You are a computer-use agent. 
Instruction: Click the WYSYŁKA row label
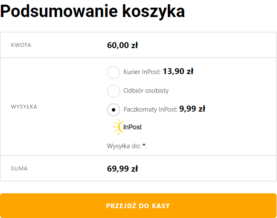pyautogui.click(x=24, y=107)
